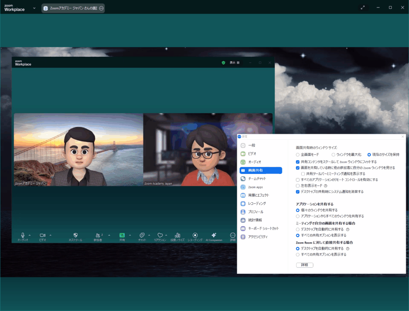Select すべての共有オプションを表示する under Zoom Room section

[x=298, y=255]
